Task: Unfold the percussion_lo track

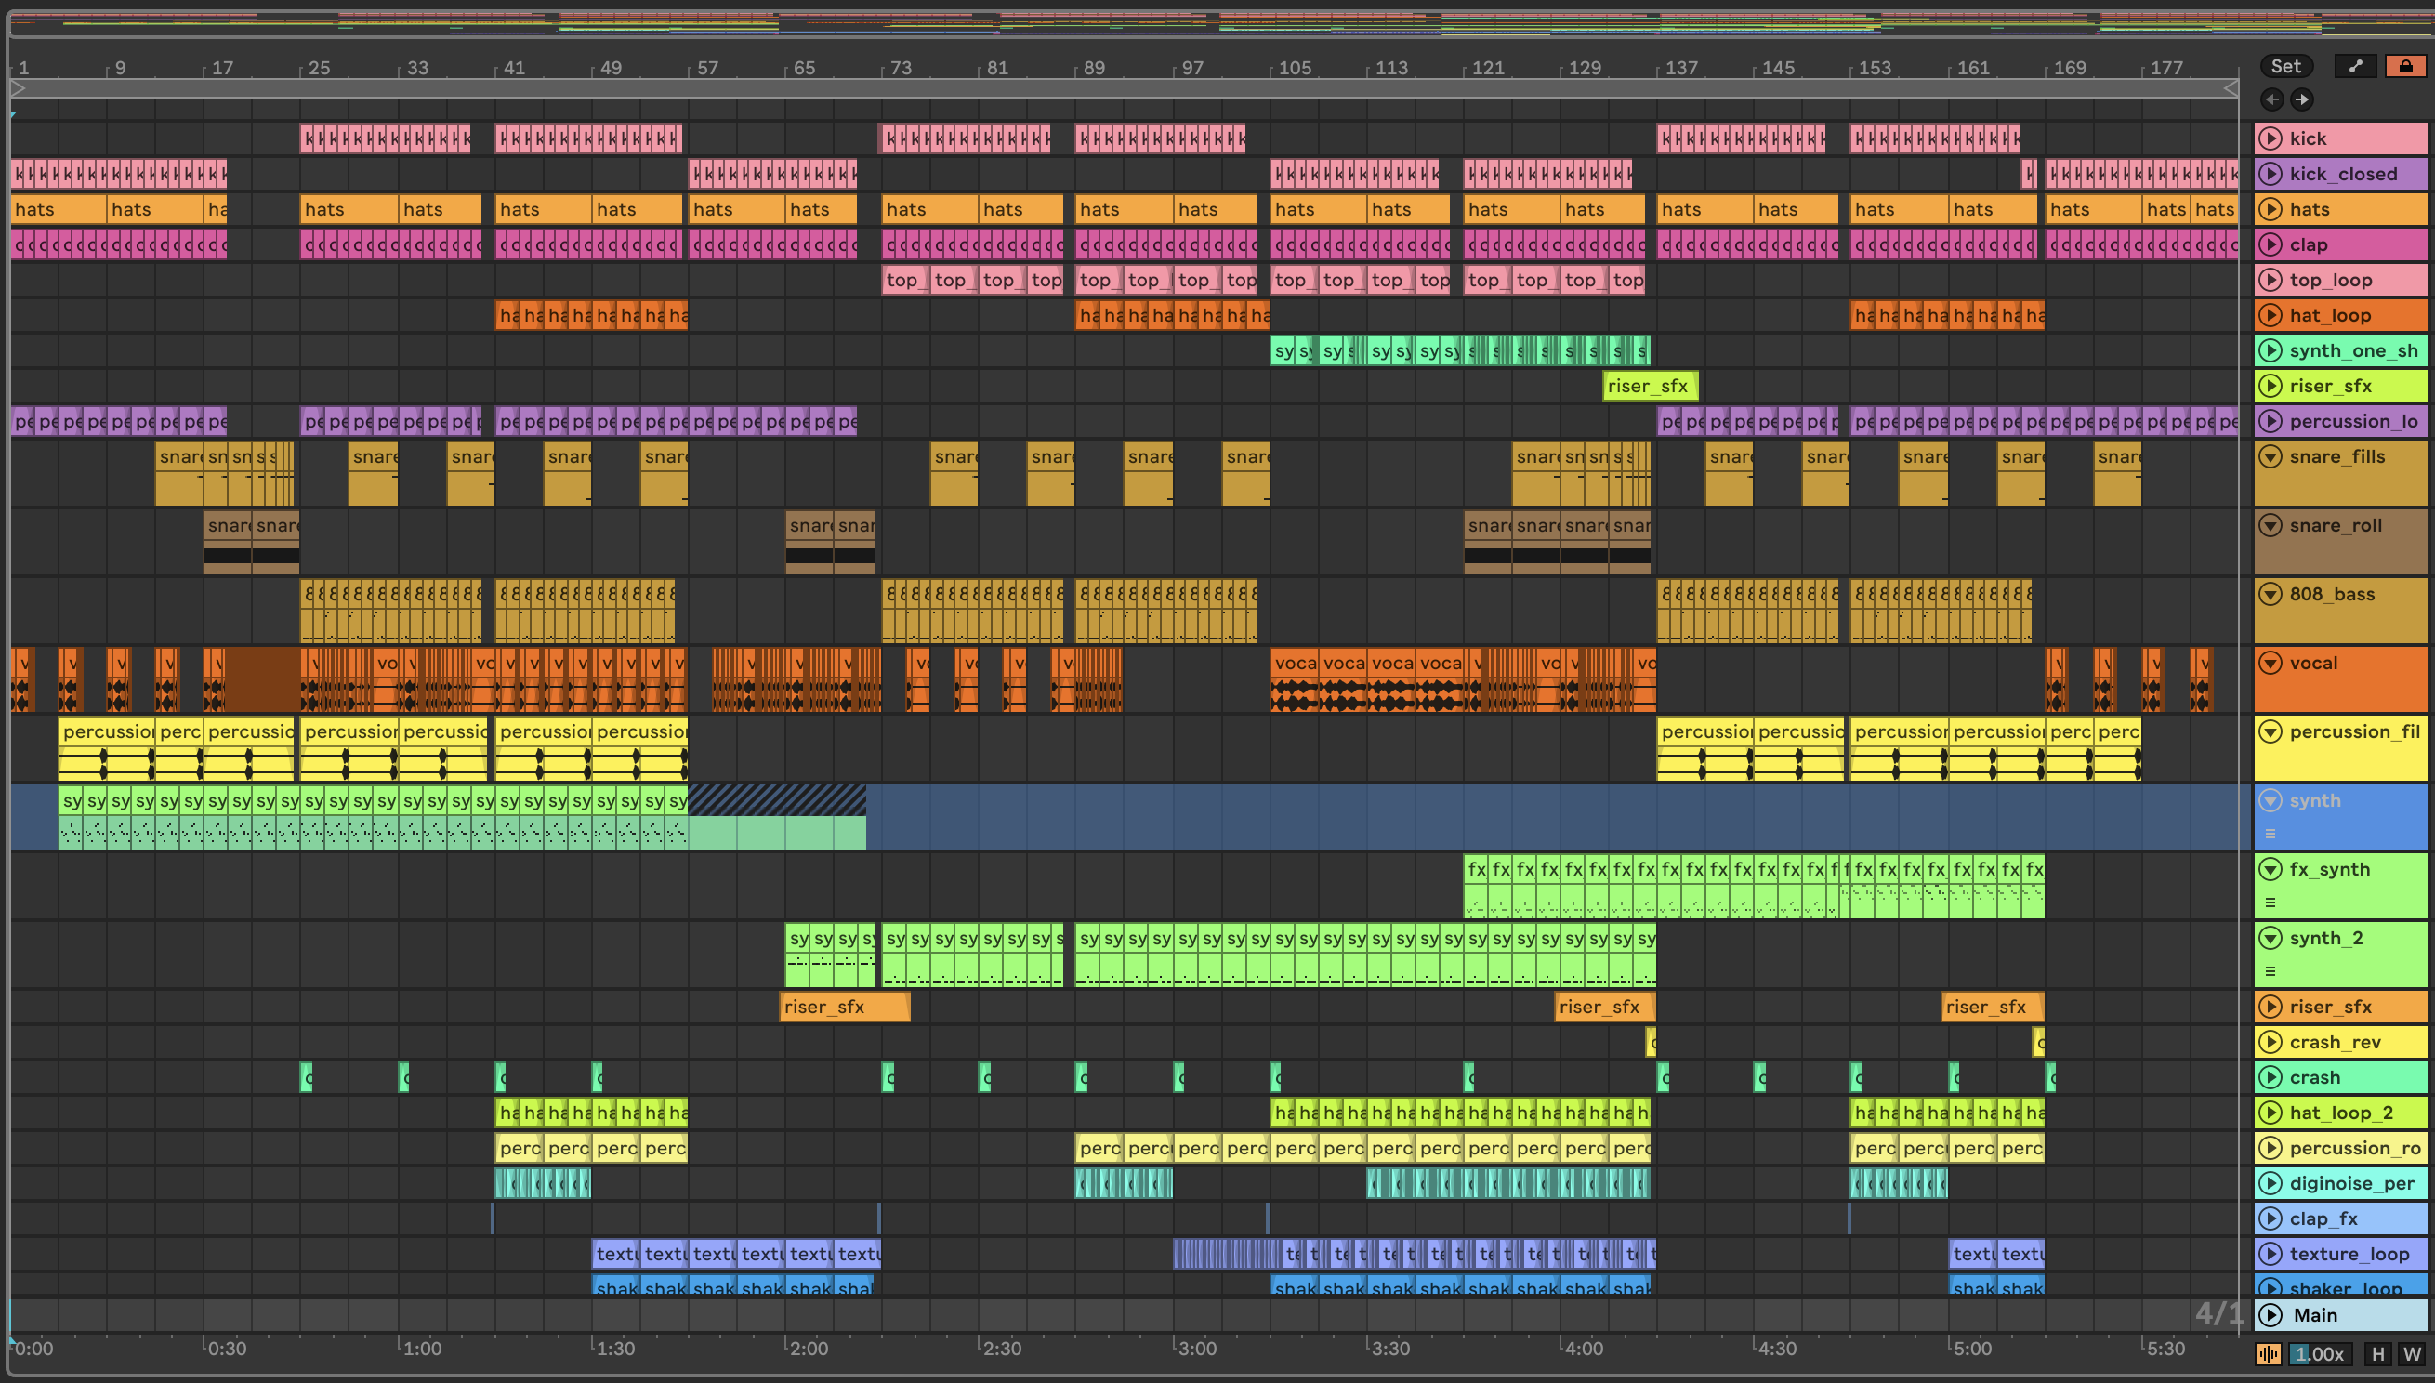Action: pyautogui.click(x=2270, y=421)
